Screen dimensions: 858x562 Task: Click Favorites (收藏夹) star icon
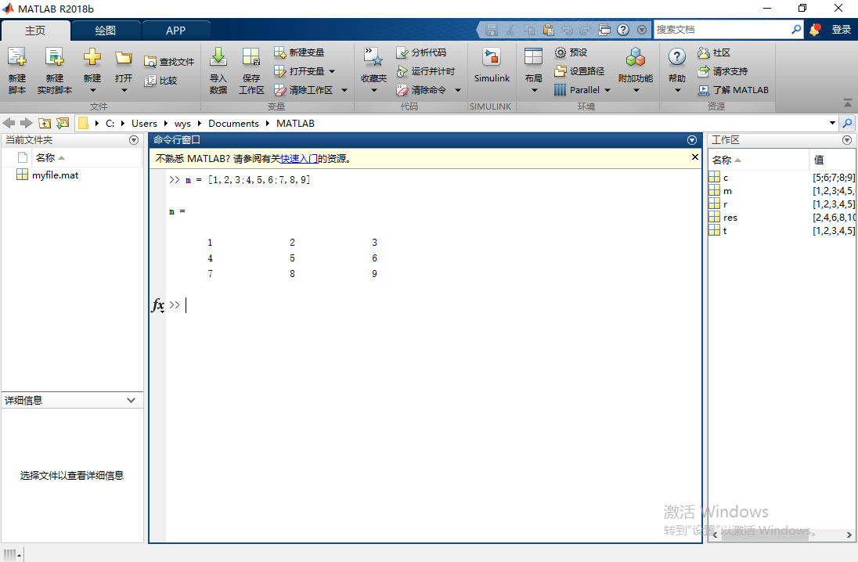(373, 57)
